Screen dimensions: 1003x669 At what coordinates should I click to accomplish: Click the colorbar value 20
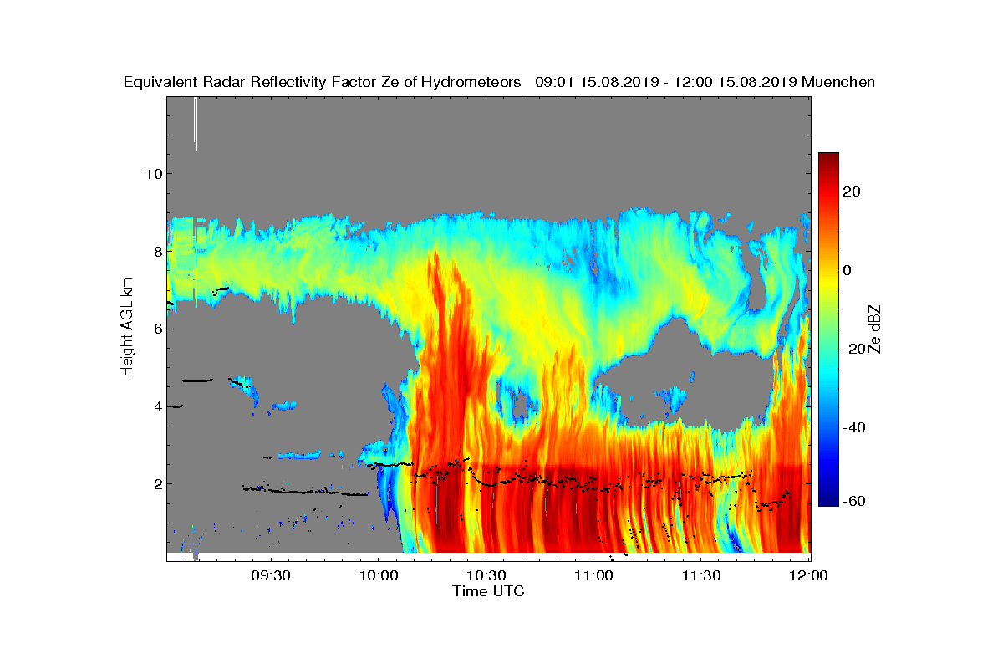tap(853, 192)
